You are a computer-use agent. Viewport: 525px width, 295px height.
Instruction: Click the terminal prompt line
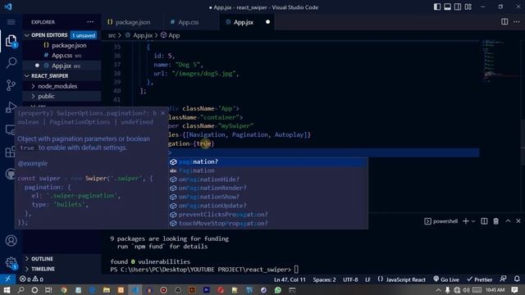click(x=204, y=270)
